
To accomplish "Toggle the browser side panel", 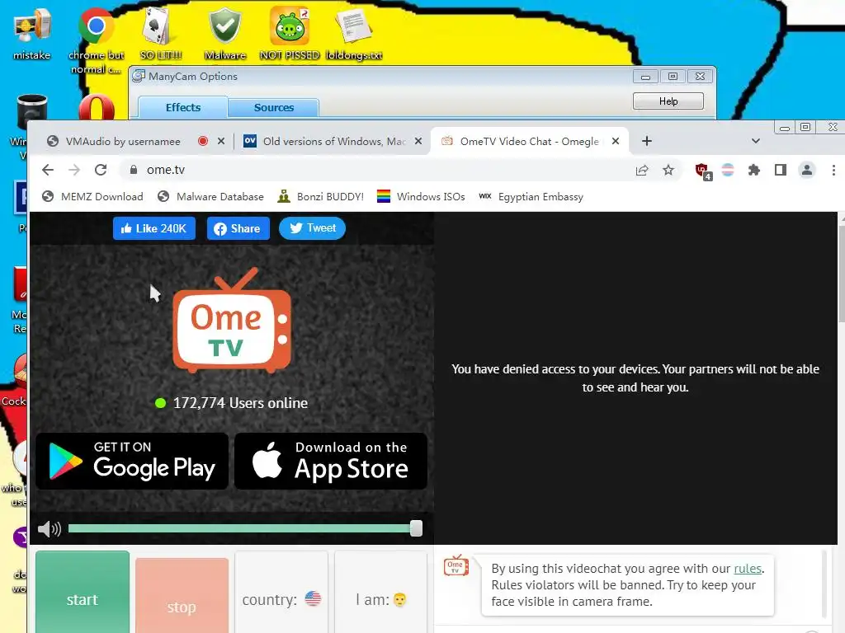I will point(781,170).
